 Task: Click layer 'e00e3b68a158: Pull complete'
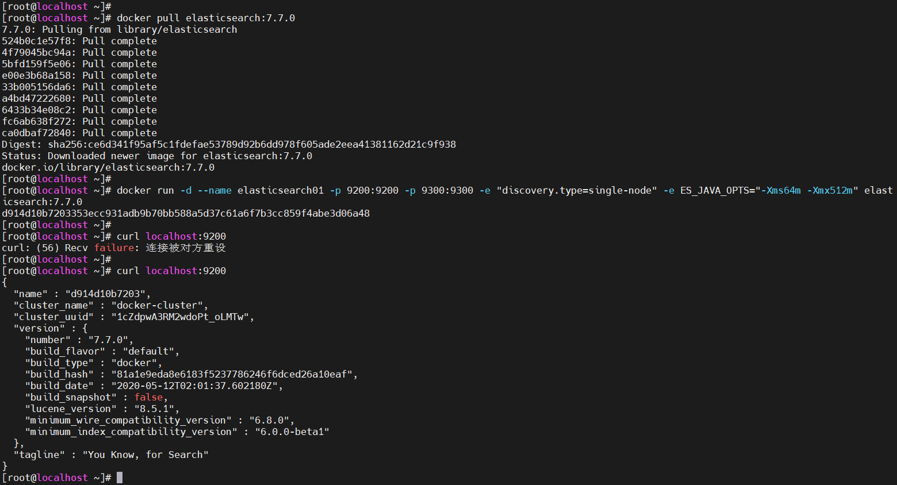79,75
